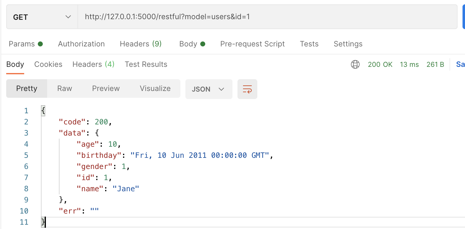465x229 pixels.
Task: Select the Visualize view button
Action: [155, 89]
